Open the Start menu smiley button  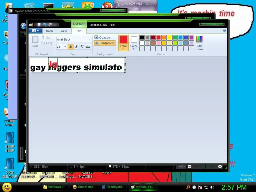point(7,187)
